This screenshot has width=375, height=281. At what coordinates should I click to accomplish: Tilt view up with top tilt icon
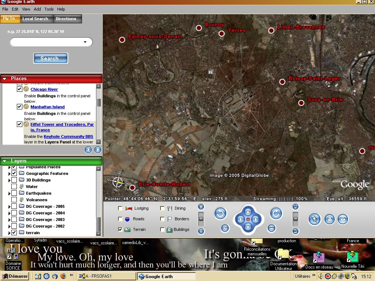(296, 207)
